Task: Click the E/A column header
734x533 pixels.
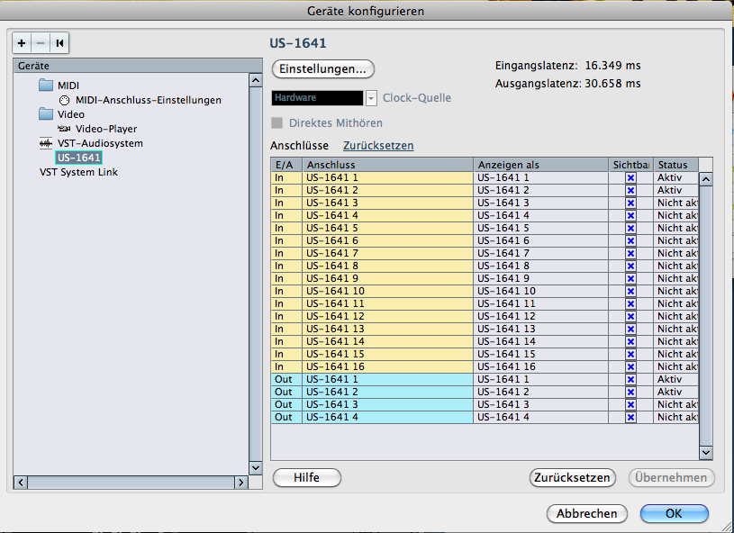Action: pyautogui.click(x=286, y=165)
